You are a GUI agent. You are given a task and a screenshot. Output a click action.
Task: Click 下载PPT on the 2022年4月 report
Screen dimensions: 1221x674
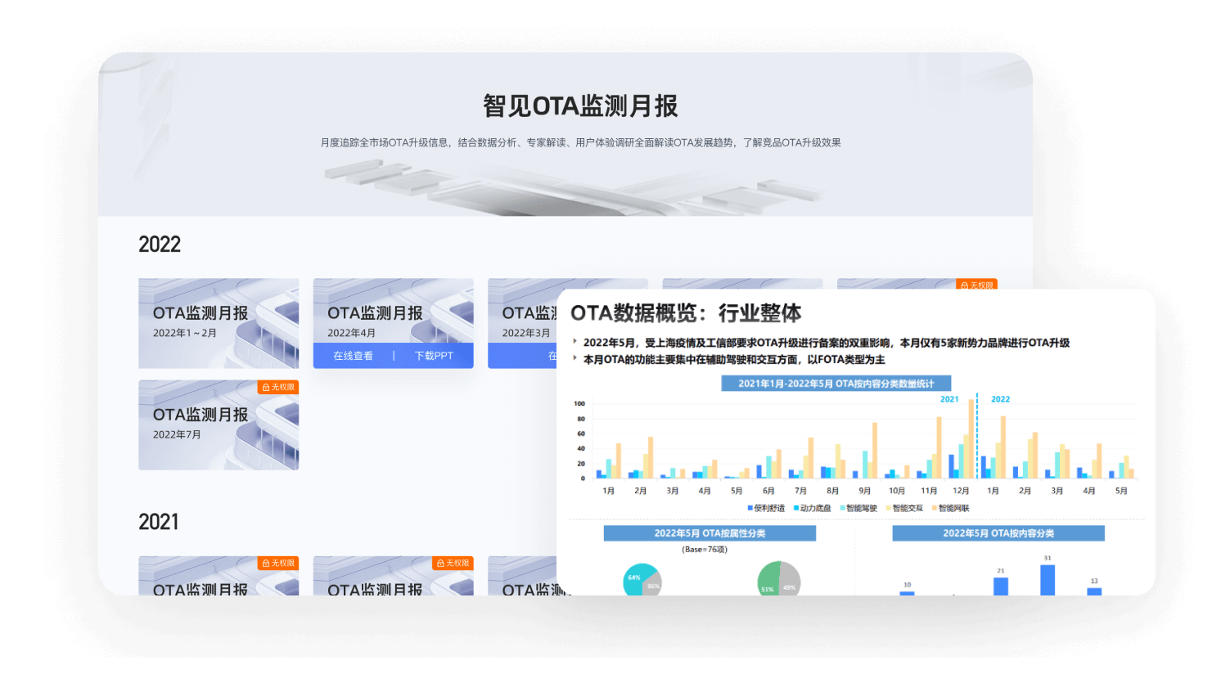(x=434, y=356)
